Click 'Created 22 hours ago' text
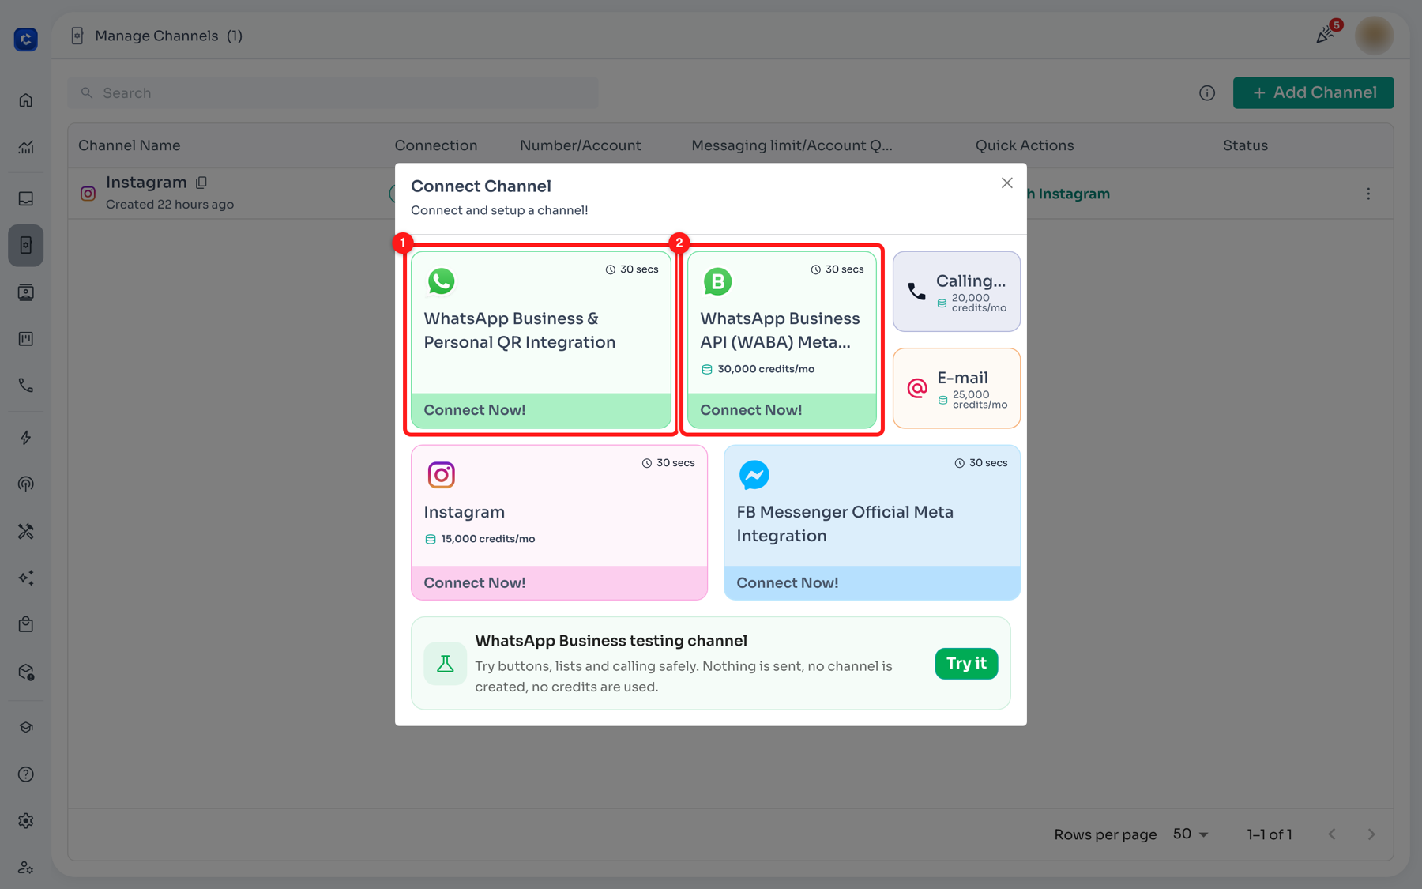 click(170, 205)
